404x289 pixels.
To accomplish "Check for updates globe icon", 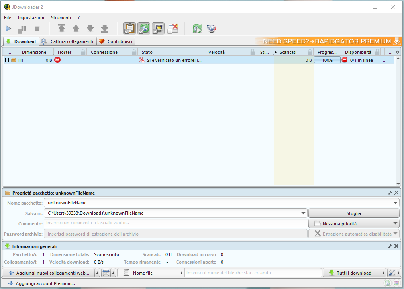I will (212, 29).
